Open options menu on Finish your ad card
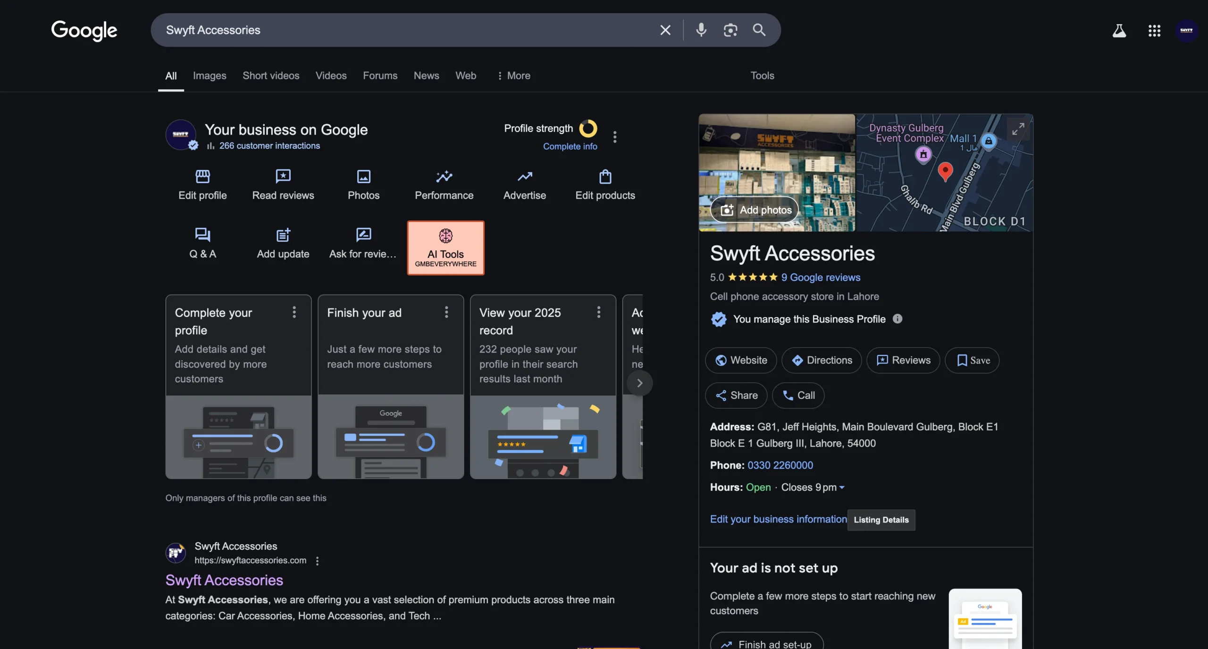 tap(446, 312)
